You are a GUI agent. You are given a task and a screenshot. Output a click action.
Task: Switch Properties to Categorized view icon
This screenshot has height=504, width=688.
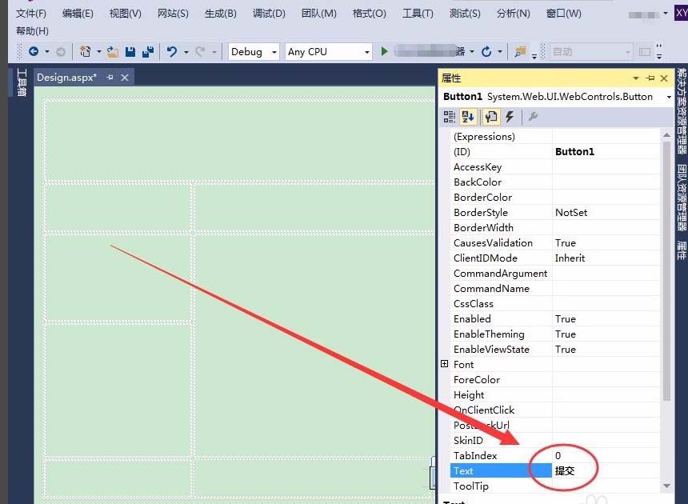pyautogui.click(x=450, y=117)
